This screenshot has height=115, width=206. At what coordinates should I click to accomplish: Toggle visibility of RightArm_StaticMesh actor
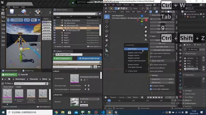coord(54,20)
